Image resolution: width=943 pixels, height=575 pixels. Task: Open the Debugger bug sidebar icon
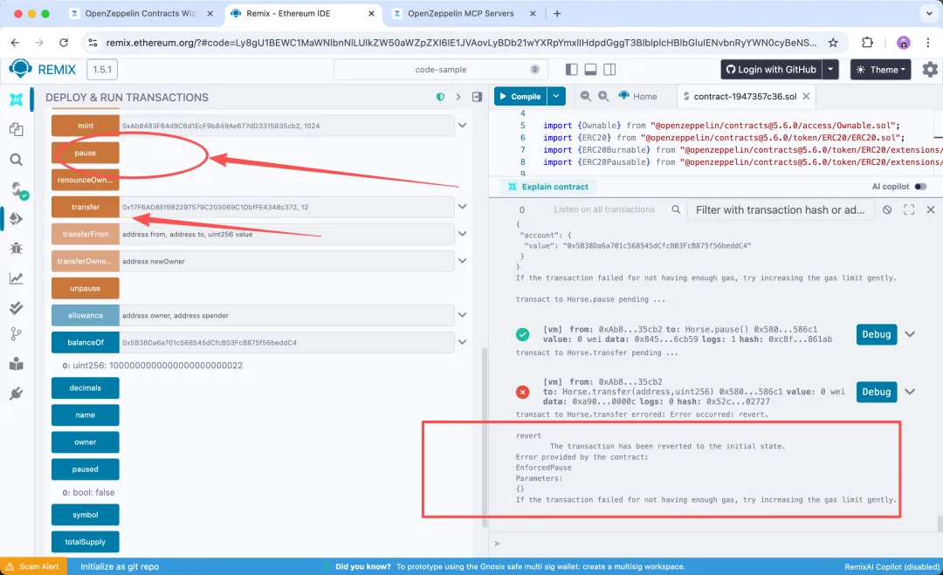pyautogui.click(x=17, y=248)
